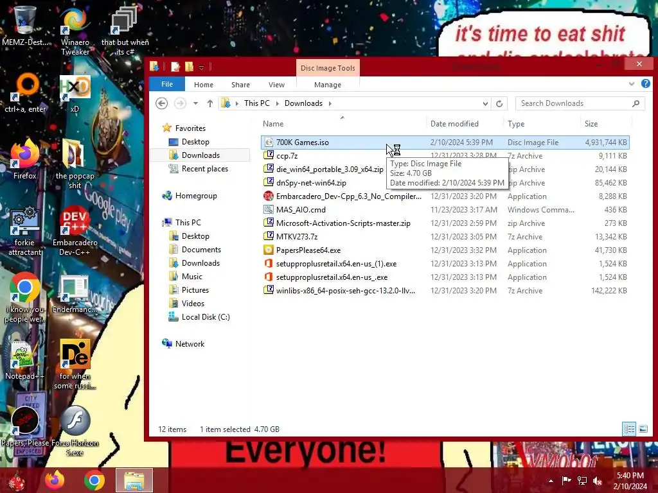Screen dimensions: 658x493
Task: Click the chevron after 'This PC' in address bar
Action: point(277,103)
